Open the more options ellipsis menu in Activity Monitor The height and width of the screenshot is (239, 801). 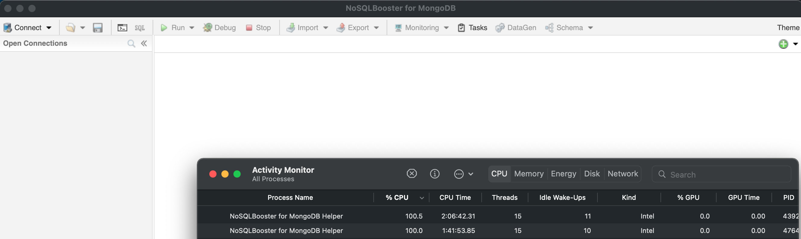[x=463, y=174]
